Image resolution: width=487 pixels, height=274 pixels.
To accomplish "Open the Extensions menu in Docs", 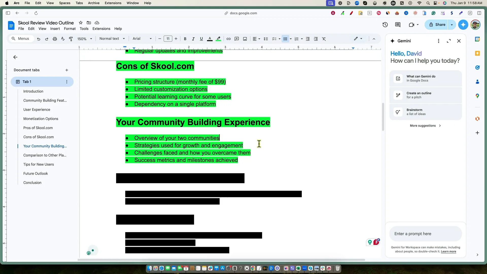I will click(x=101, y=29).
